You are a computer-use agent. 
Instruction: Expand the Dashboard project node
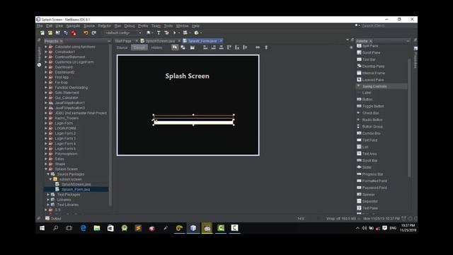coord(45,67)
